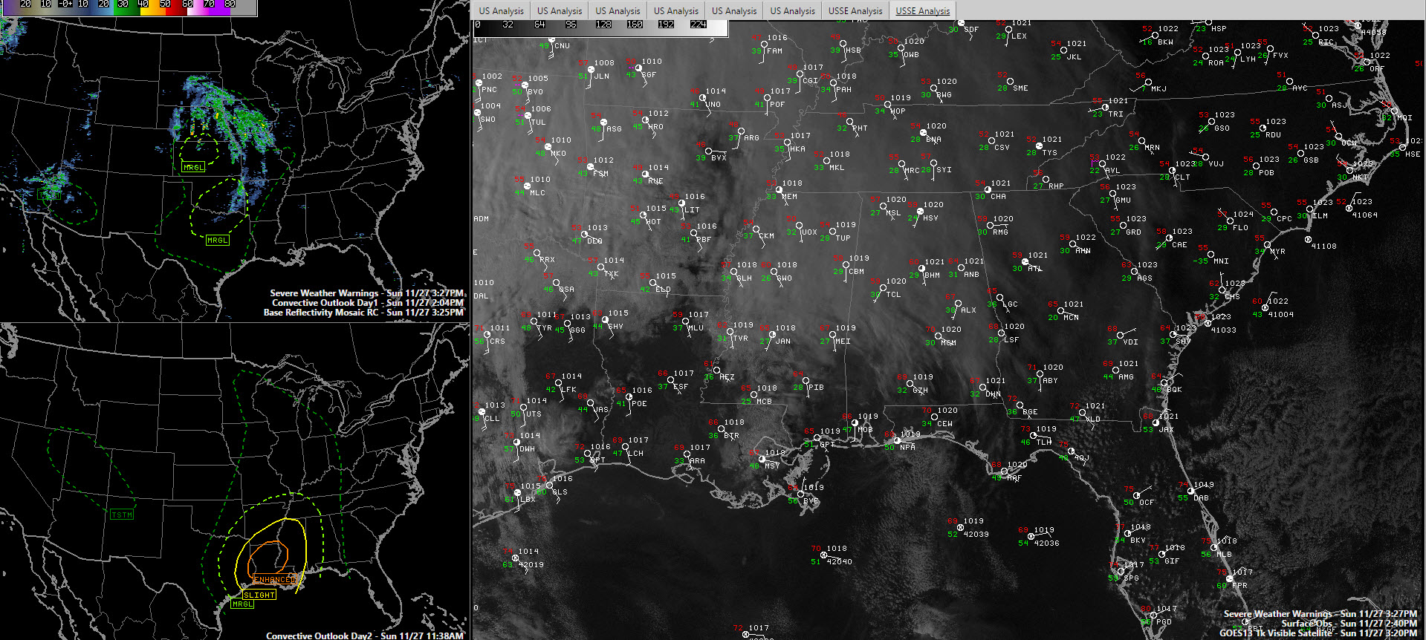Viewport: 1426px width, 640px height.
Task: Select the BNA station observation plot
Action: coord(924,133)
